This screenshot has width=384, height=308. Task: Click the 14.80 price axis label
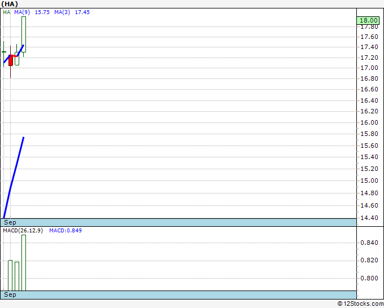pos(369,193)
